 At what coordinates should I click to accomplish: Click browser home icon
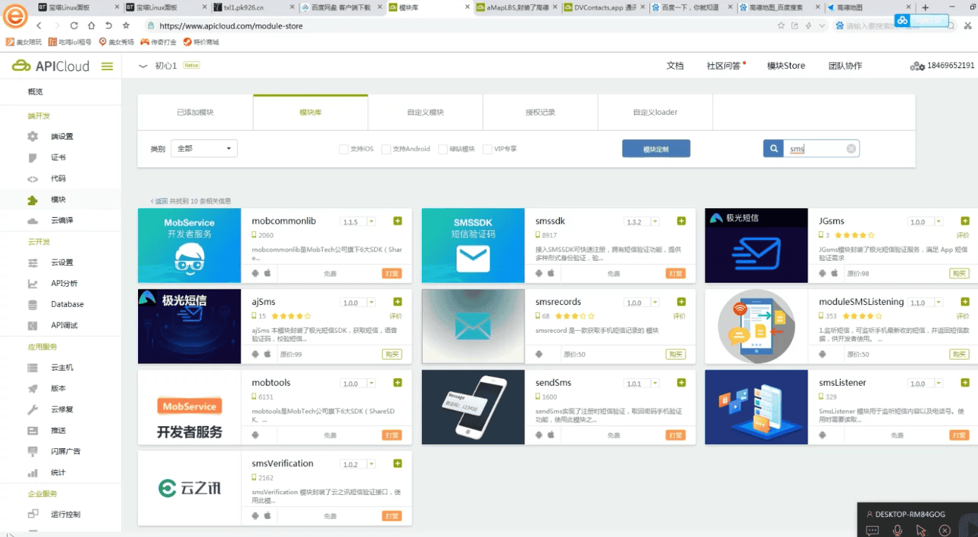tap(91, 26)
